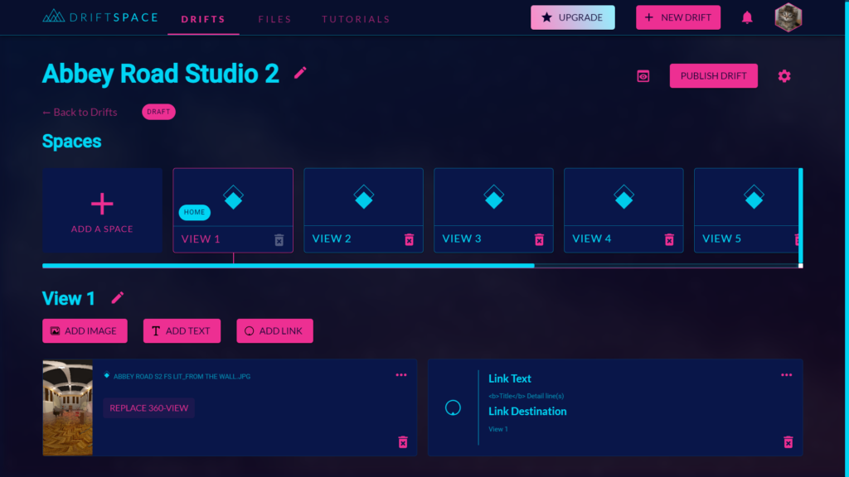Image resolution: width=849 pixels, height=477 pixels.
Task: Delete the View 4 space
Action: click(669, 239)
